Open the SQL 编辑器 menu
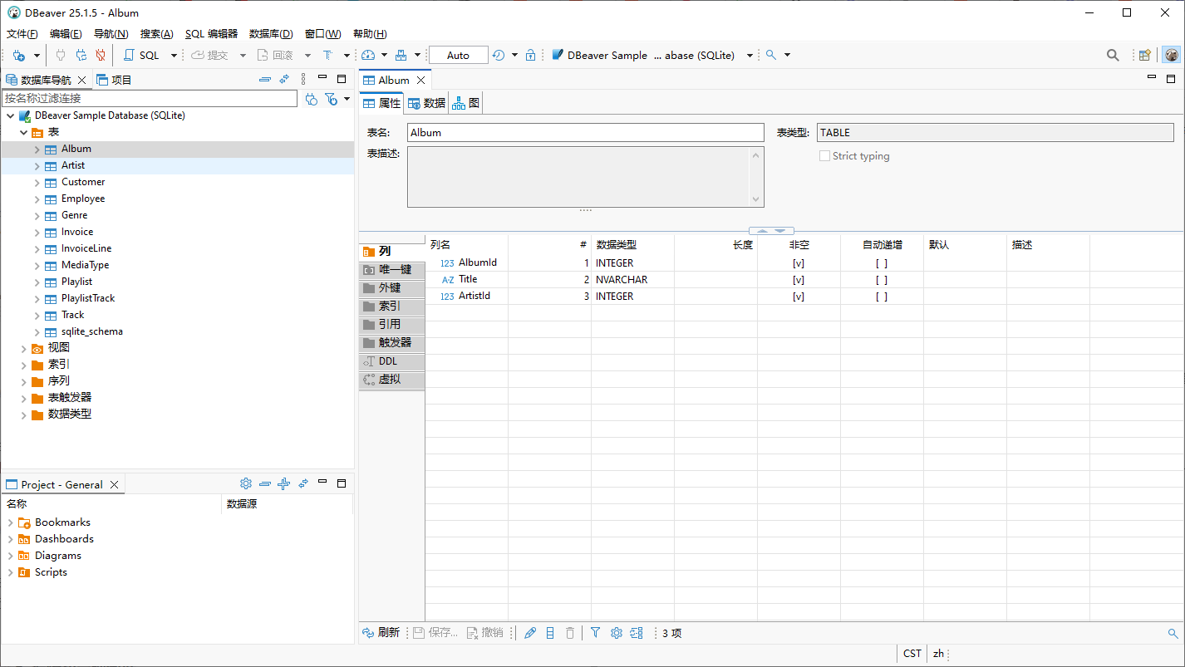 (211, 34)
